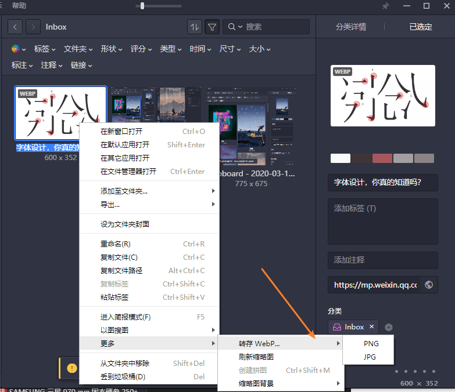The height and width of the screenshot is (392, 455).
Task: Open the search magnifier options
Action: click(235, 27)
